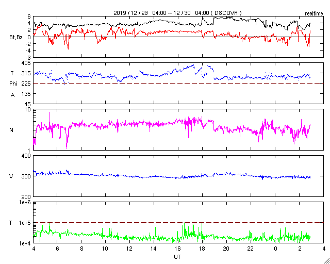Click the '1e+4' temperature tick label
The width and height of the screenshot is (330, 264).
pyautogui.click(x=25, y=243)
